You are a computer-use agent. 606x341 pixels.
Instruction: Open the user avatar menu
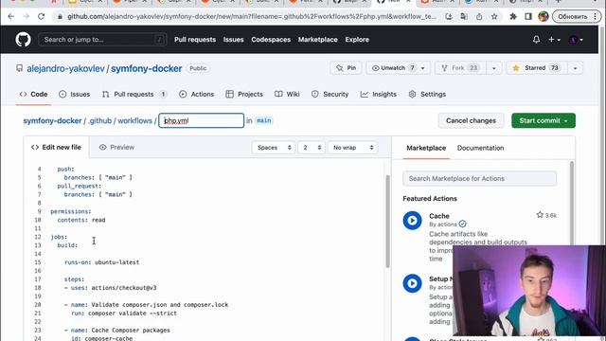click(x=576, y=40)
